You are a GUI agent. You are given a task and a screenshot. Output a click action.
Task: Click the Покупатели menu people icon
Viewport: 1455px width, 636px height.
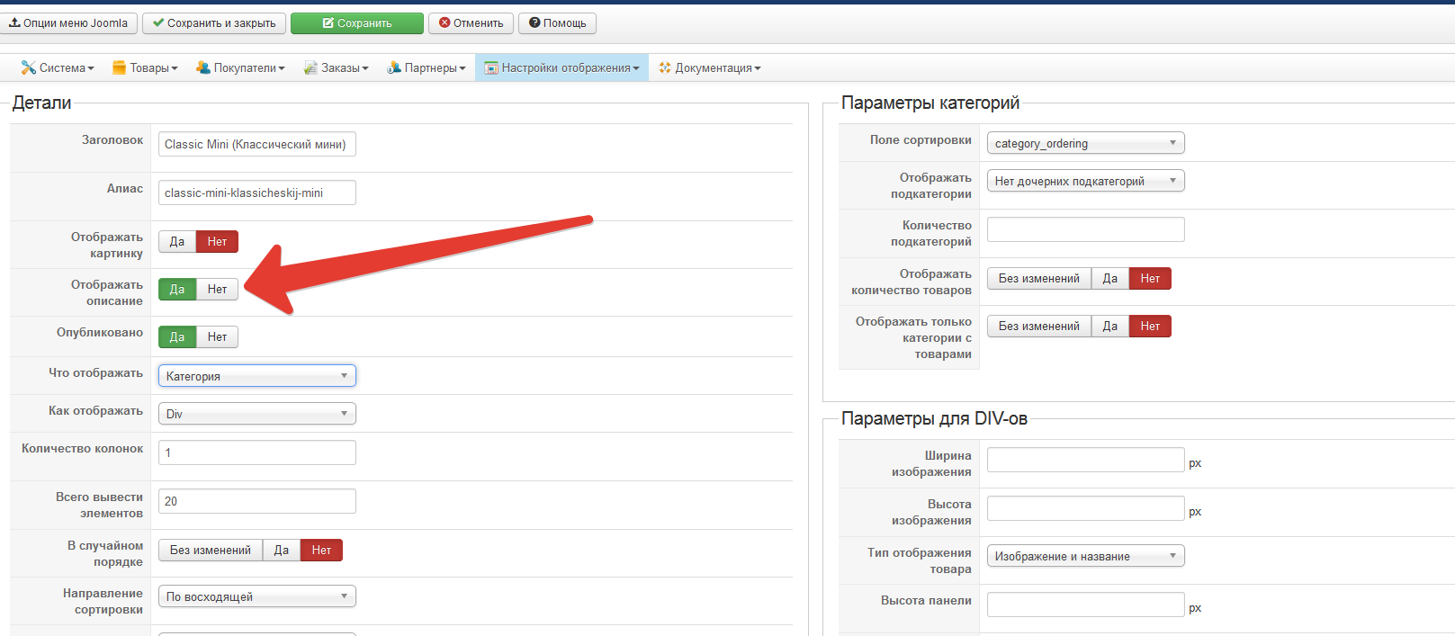(x=203, y=67)
